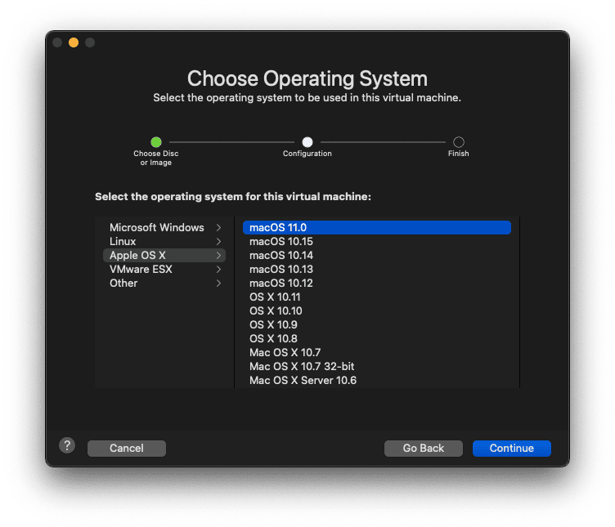Expand Microsoft Windows chevron arrow
Screen dimensions: 615x527
click(x=218, y=228)
